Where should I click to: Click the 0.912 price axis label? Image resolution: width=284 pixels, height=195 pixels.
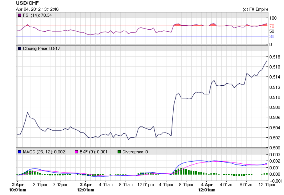tap(275, 87)
